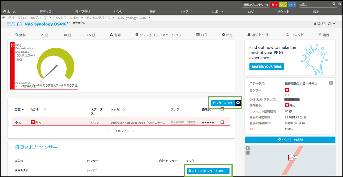
Task: Switch to the 2 日 tab
Action: [x=45, y=35]
